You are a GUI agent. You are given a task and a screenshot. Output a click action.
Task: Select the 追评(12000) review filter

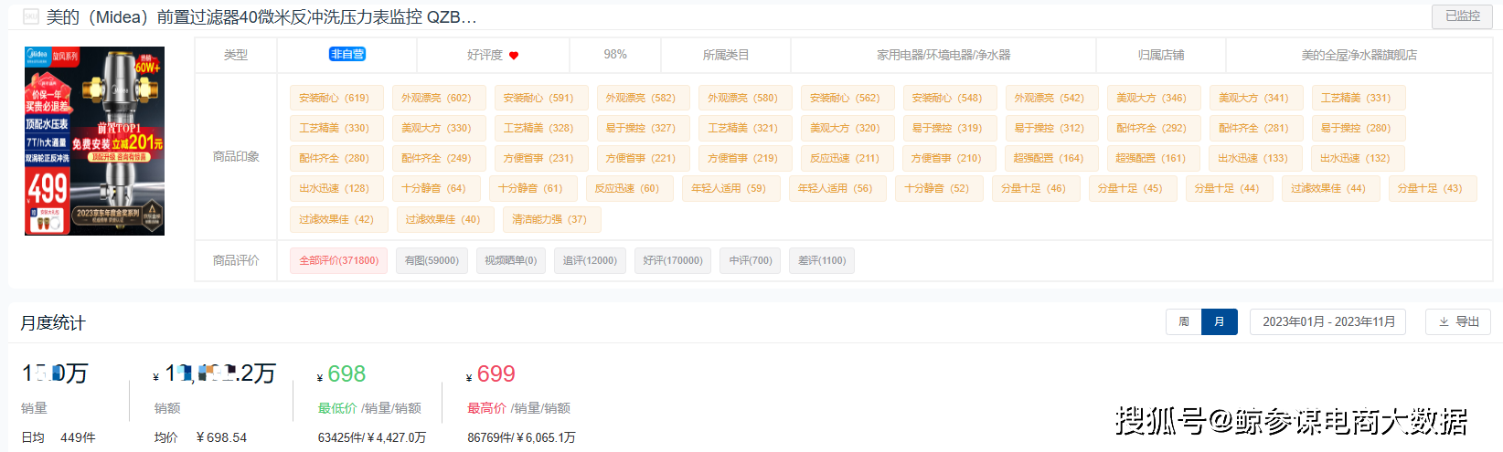[590, 260]
